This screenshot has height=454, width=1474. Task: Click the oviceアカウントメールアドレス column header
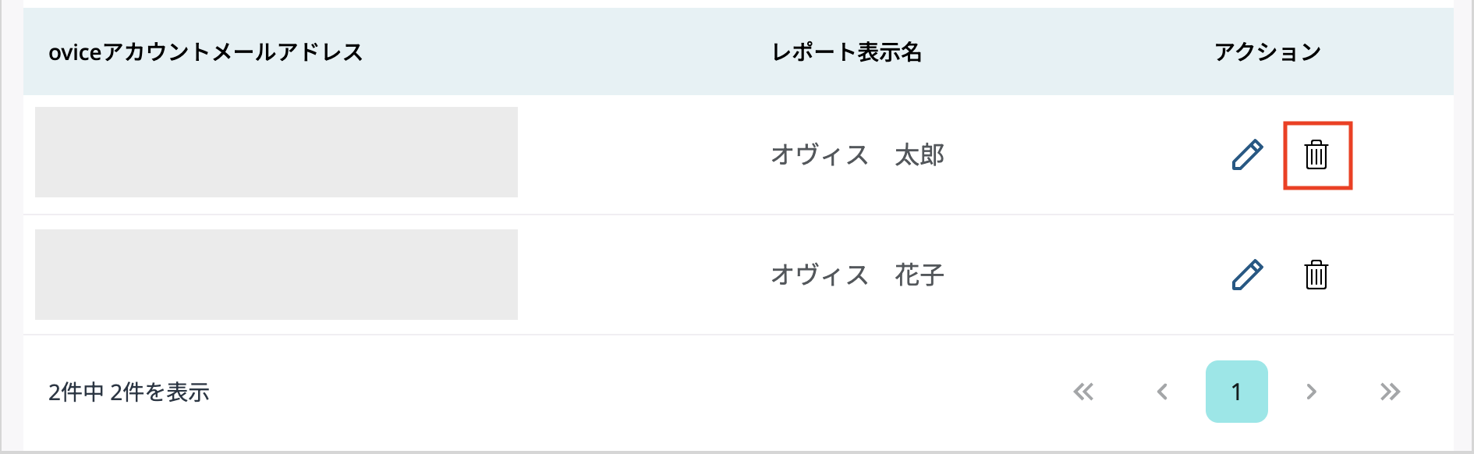[206, 52]
